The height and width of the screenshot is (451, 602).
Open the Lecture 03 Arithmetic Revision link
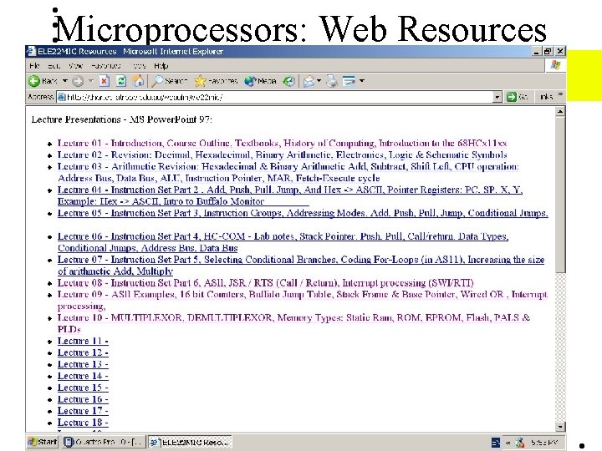point(288,172)
